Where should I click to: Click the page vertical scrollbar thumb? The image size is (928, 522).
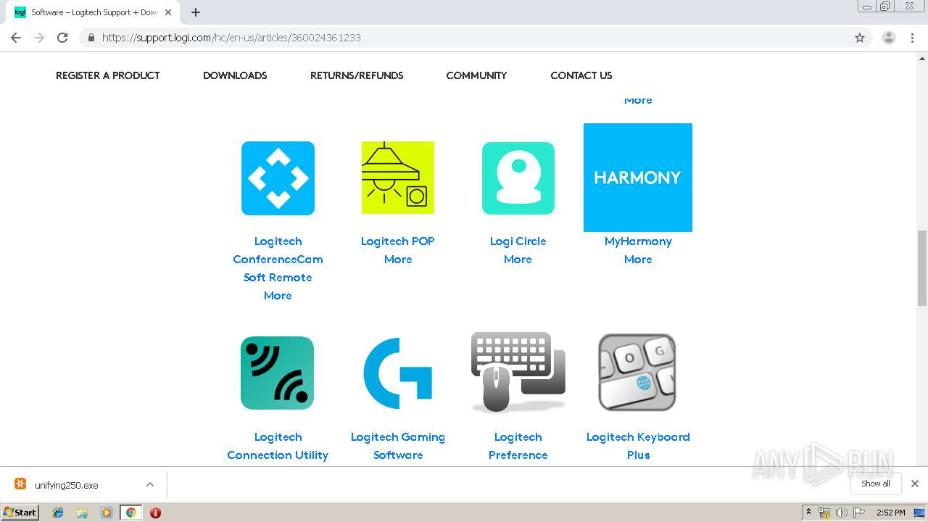922,268
